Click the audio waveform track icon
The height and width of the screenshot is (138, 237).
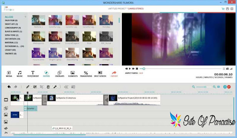click(x=6, y=128)
